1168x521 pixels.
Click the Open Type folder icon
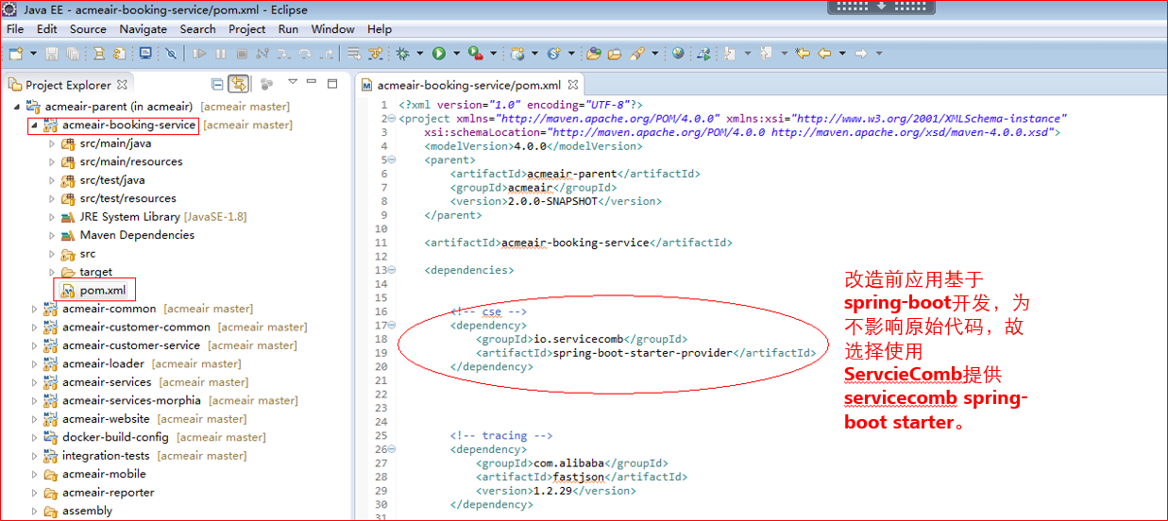point(593,54)
